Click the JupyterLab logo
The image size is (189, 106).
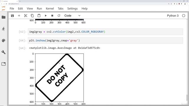pyautogui.click(x=4, y=9)
